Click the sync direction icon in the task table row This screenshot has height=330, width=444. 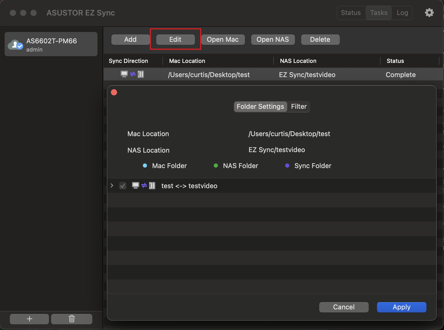[x=132, y=74]
